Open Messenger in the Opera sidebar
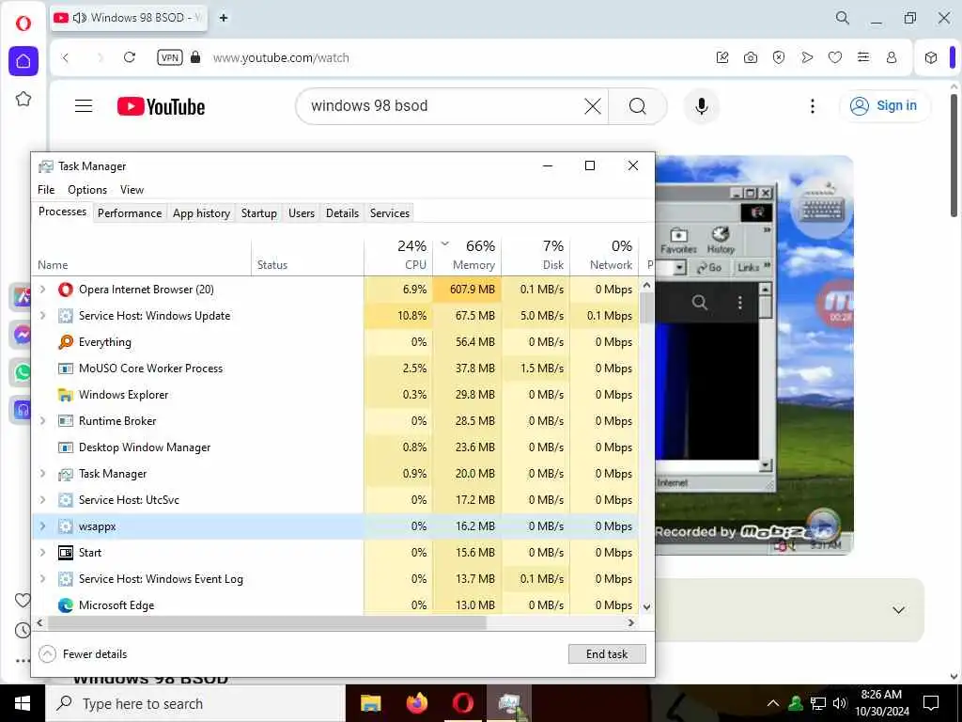This screenshot has height=722, width=962. click(x=23, y=336)
